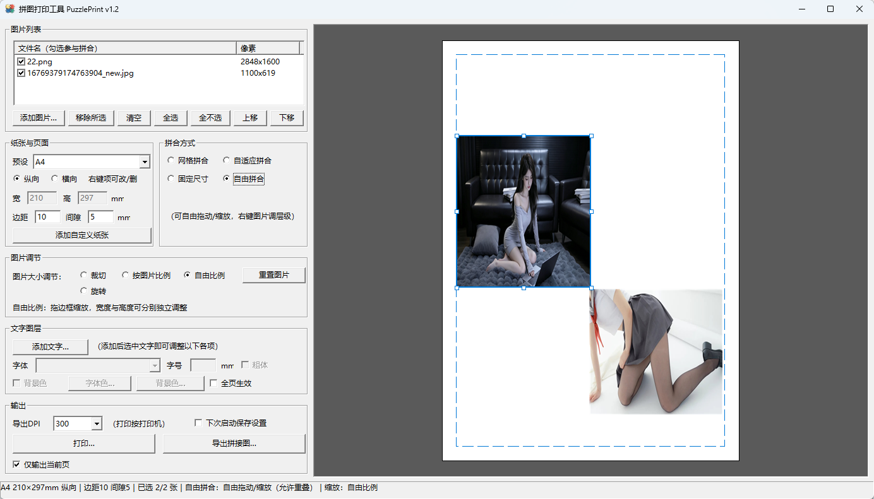Select the second image thumbnail on canvas
The height and width of the screenshot is (499, 874).
pyautogui.click(x=655, y=351)
